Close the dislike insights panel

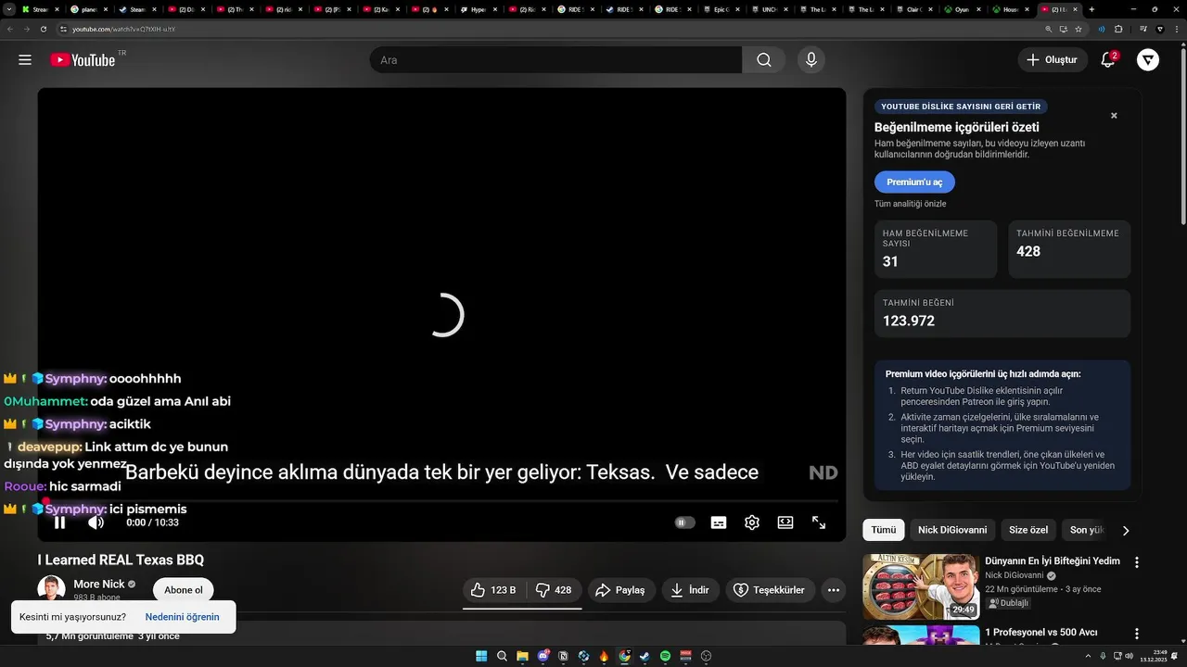(x=1114, y=116)
